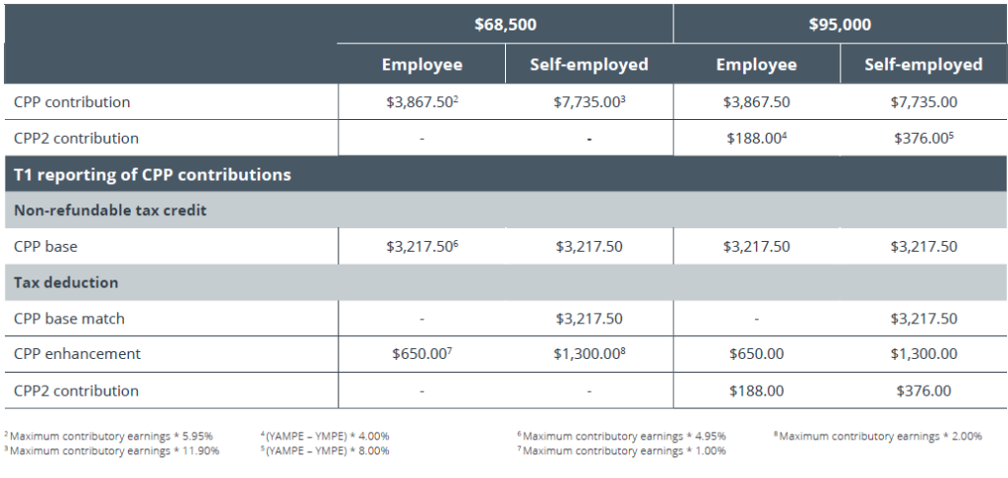Viewport: 1008px width, 478px height.
Task: Click the $95,000 income column header
Action: [x=840, y=25]
